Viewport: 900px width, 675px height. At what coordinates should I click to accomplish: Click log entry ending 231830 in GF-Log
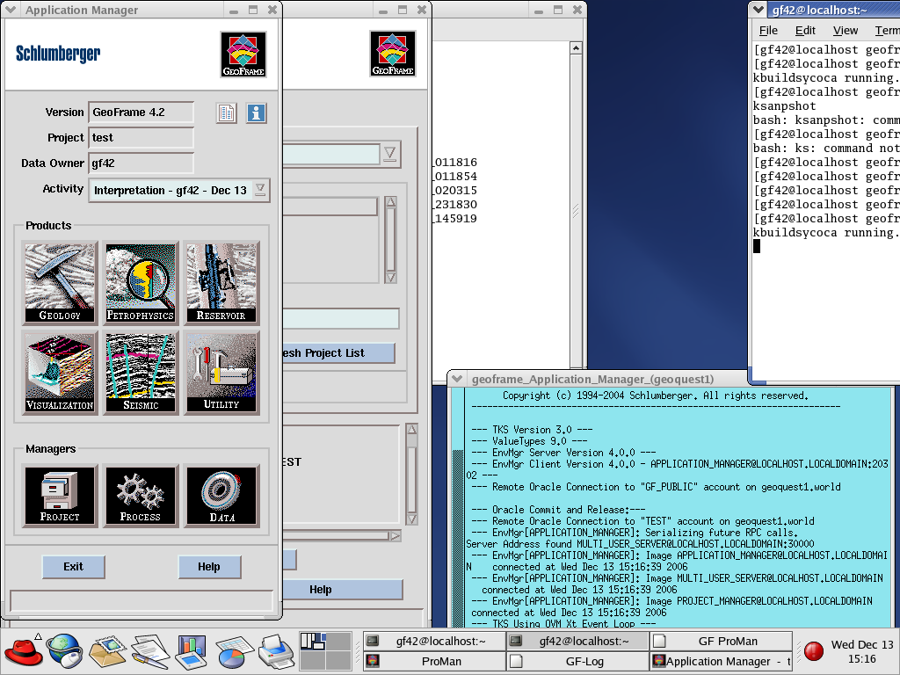point(456,204)
